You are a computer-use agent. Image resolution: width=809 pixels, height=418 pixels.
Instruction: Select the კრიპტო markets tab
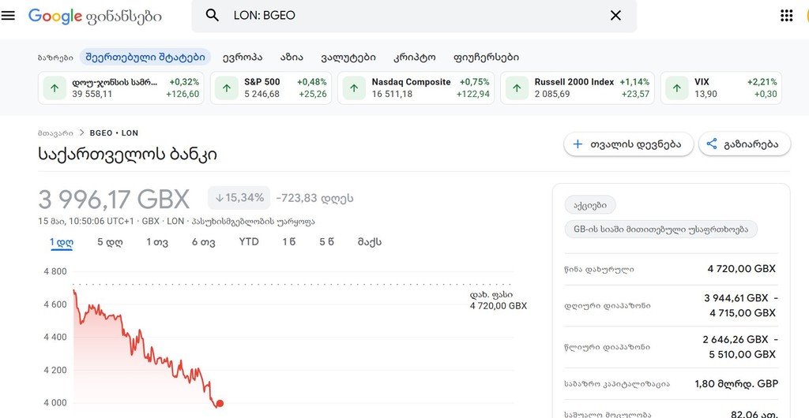pyautogui.click(x=414, y=57)
